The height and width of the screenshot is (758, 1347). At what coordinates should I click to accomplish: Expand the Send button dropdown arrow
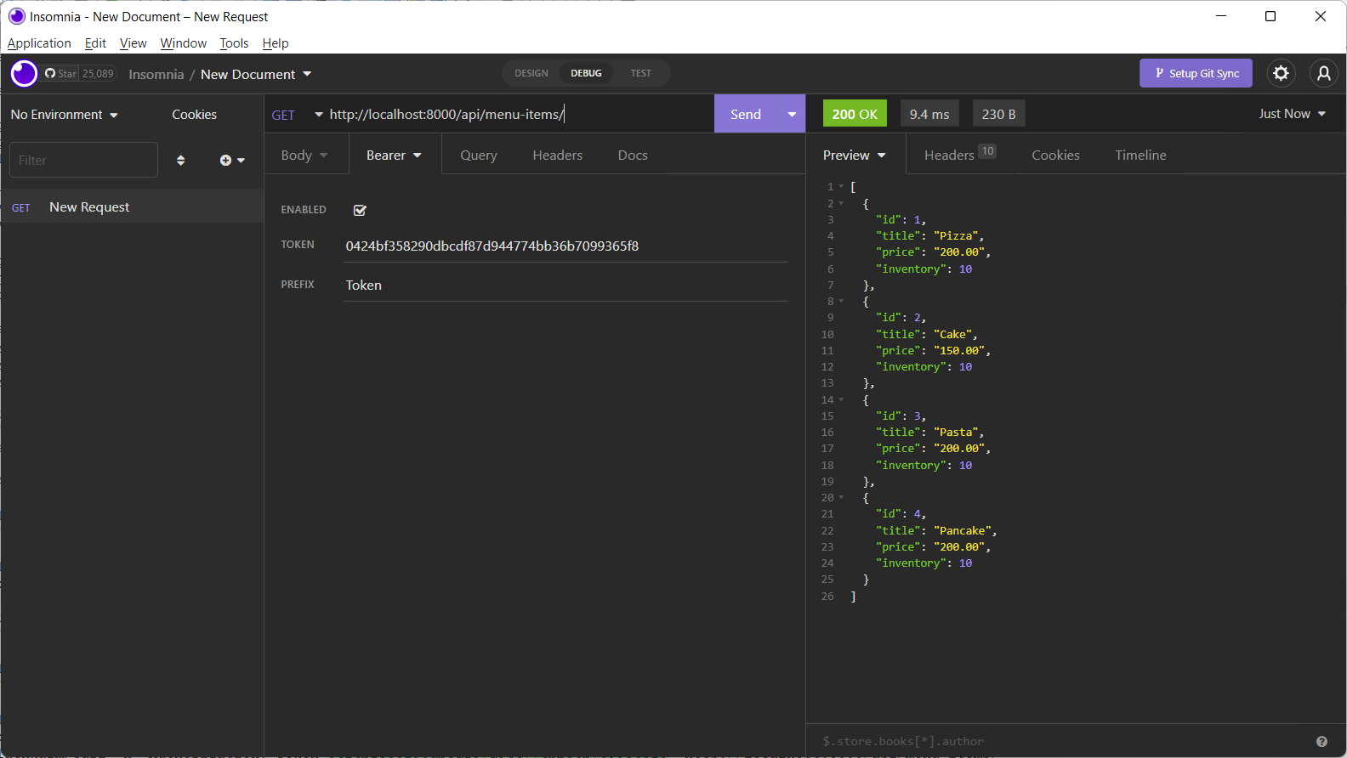coord(792,115)
